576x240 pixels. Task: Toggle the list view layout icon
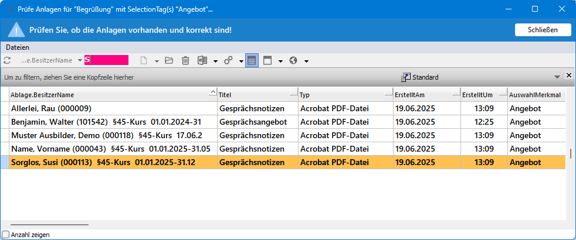(x=252, y=60)
